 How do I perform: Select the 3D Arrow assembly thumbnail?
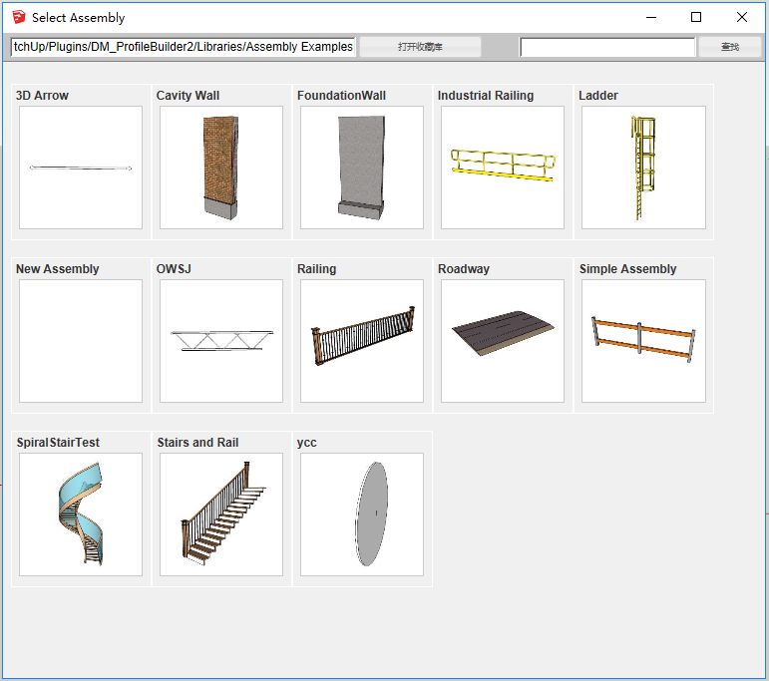(81, 168)
